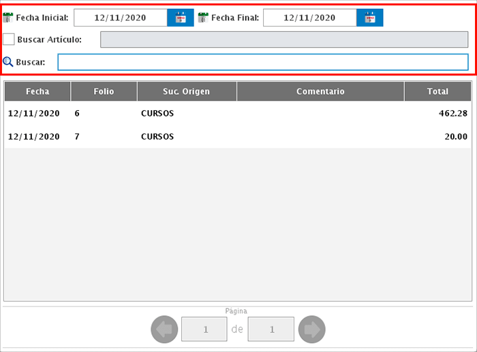Select the row with total 20.00

coord(237,137)
